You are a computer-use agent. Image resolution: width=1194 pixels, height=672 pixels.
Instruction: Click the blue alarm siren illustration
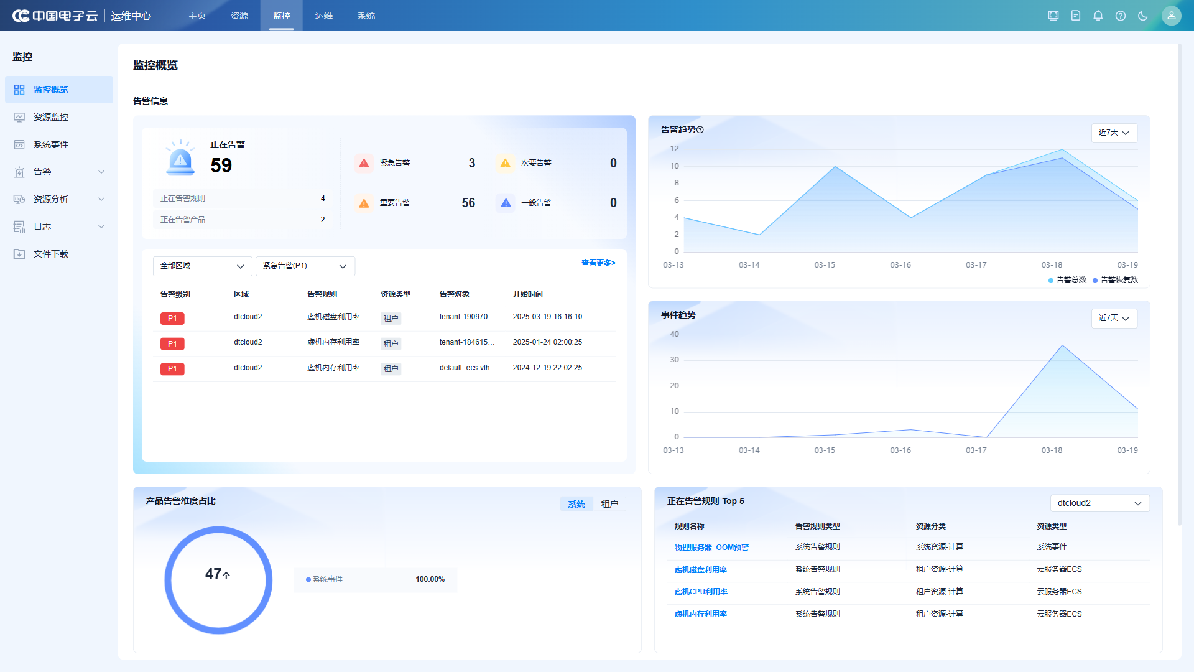click(180, 157)
